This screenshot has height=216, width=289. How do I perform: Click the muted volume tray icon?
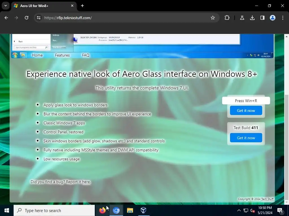(x=253, y=210)
